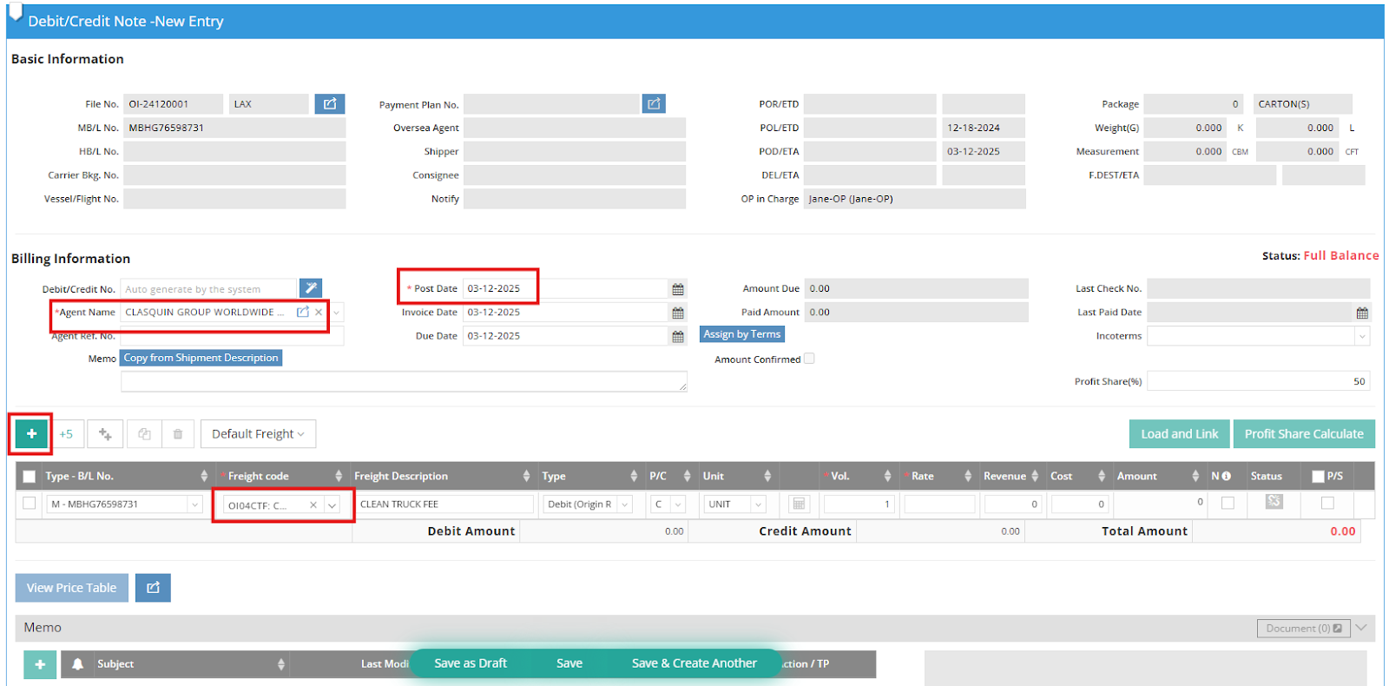Image resolution: width=1389 pixels, height=686 pixels.
Task: Click auto-generate Debit/Credit No. wand icon
Action: (x=311, y=288)
